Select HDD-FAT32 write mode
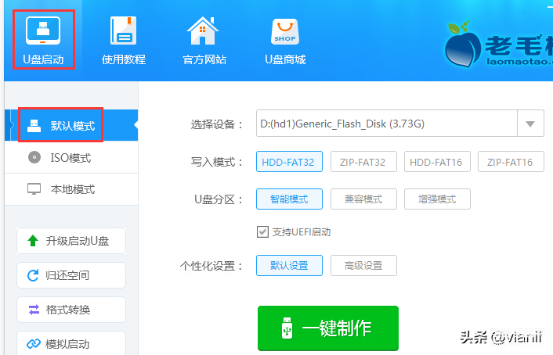The height and width of the screenshot is (355, 553). [x=288, y=163]
